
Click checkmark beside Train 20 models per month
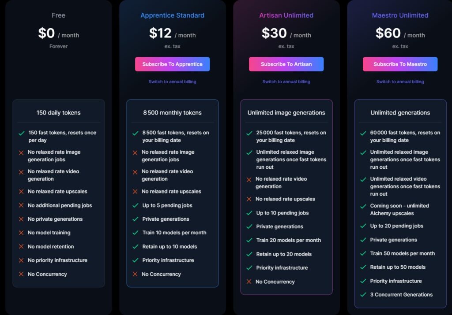(249, 240)
